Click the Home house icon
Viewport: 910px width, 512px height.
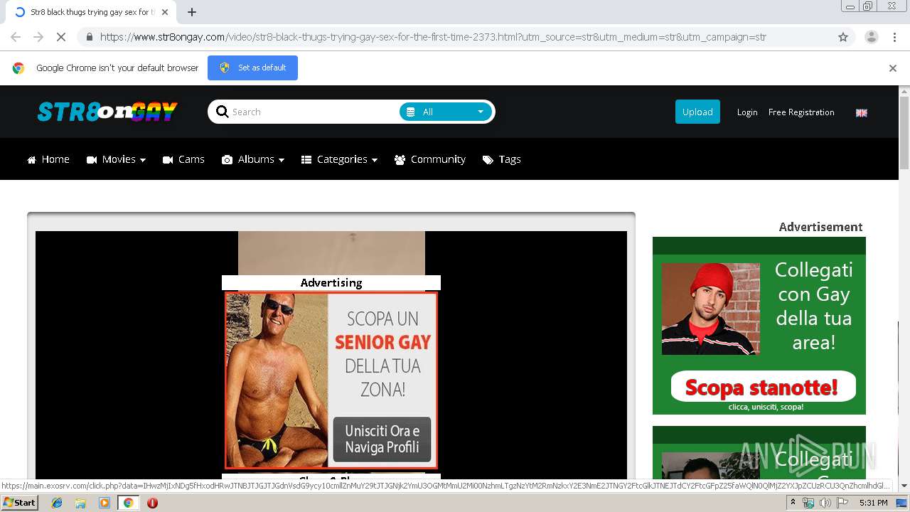point(31,160)
